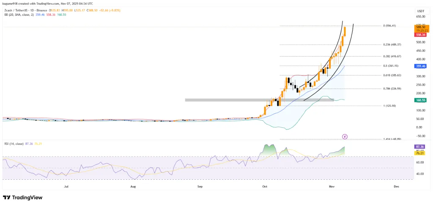Open the BB (20, SMA, close, 2) legend
The image size is (433, 205).
click(18, 14)
